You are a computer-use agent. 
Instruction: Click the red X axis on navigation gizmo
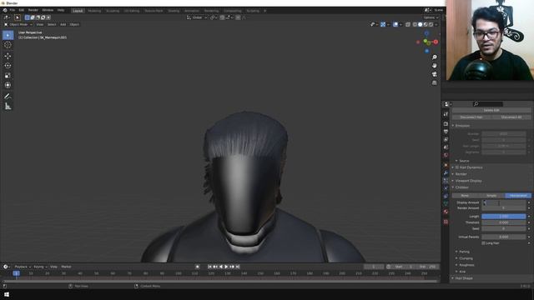point(436,42)
